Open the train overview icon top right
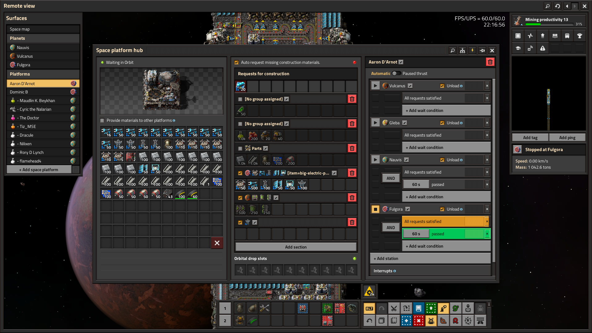592x333 pixels. click(x=567, y=36)
